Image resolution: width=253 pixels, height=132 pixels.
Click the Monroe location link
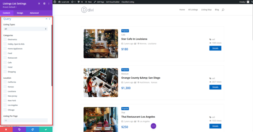(x=143, y=44)
